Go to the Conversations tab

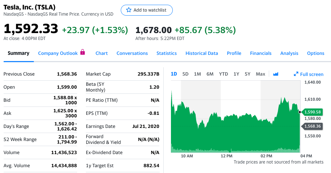[132, 53]
